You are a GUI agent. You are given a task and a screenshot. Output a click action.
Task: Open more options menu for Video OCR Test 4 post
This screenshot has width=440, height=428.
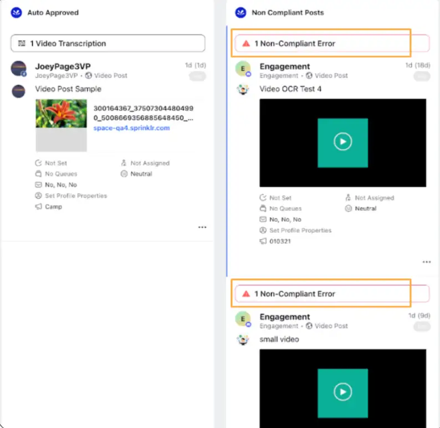pyautogui.click(x=427, y=262)
